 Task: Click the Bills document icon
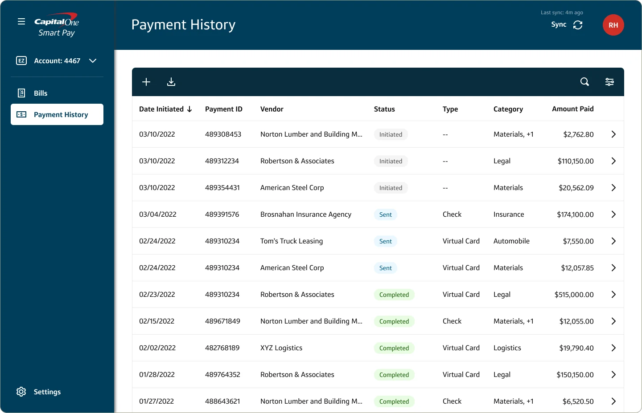pos(21,93)
